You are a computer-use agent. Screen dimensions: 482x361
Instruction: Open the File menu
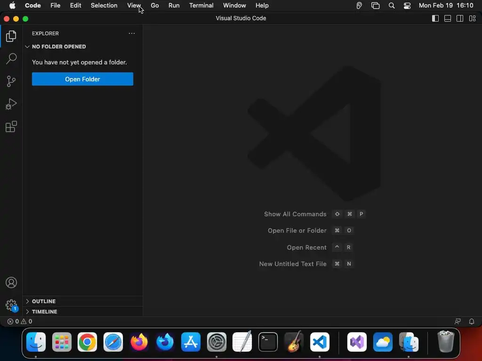56,6
